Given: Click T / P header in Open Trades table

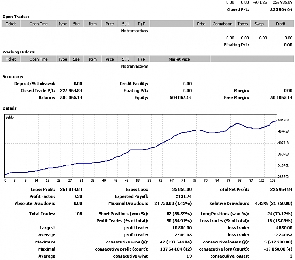Looking at the screenshot, I should click(x=142, y=24).
